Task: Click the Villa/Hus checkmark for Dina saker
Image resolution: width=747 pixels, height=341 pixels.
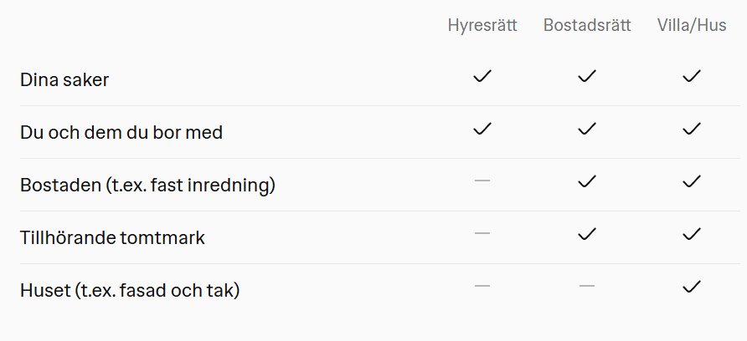Action: click(x=692, y=76)
